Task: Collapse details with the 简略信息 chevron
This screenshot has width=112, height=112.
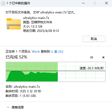Action: pos(8,107)
